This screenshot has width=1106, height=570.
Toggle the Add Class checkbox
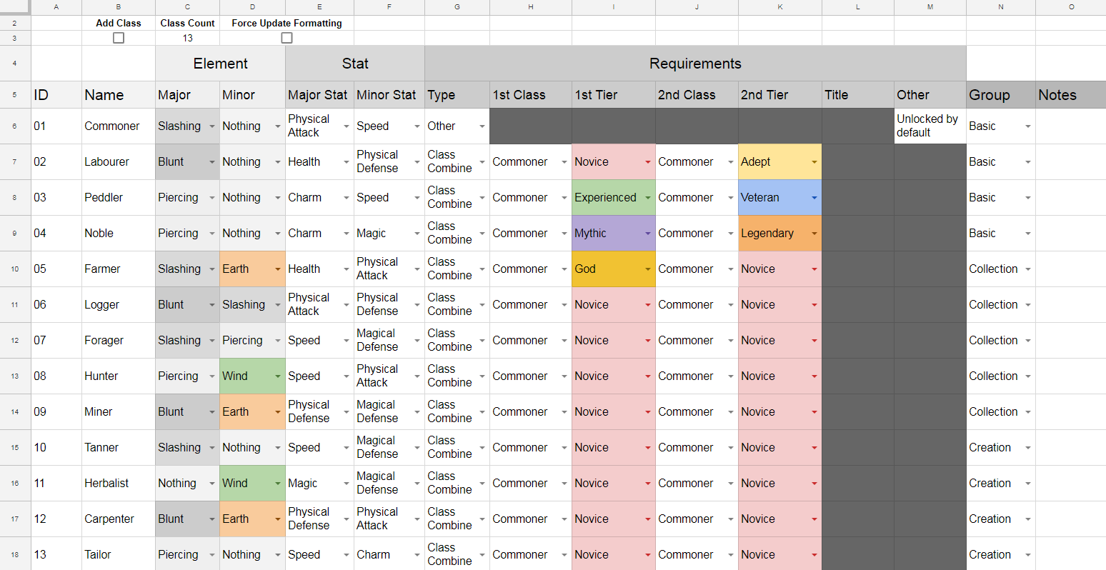coord(119,38)
